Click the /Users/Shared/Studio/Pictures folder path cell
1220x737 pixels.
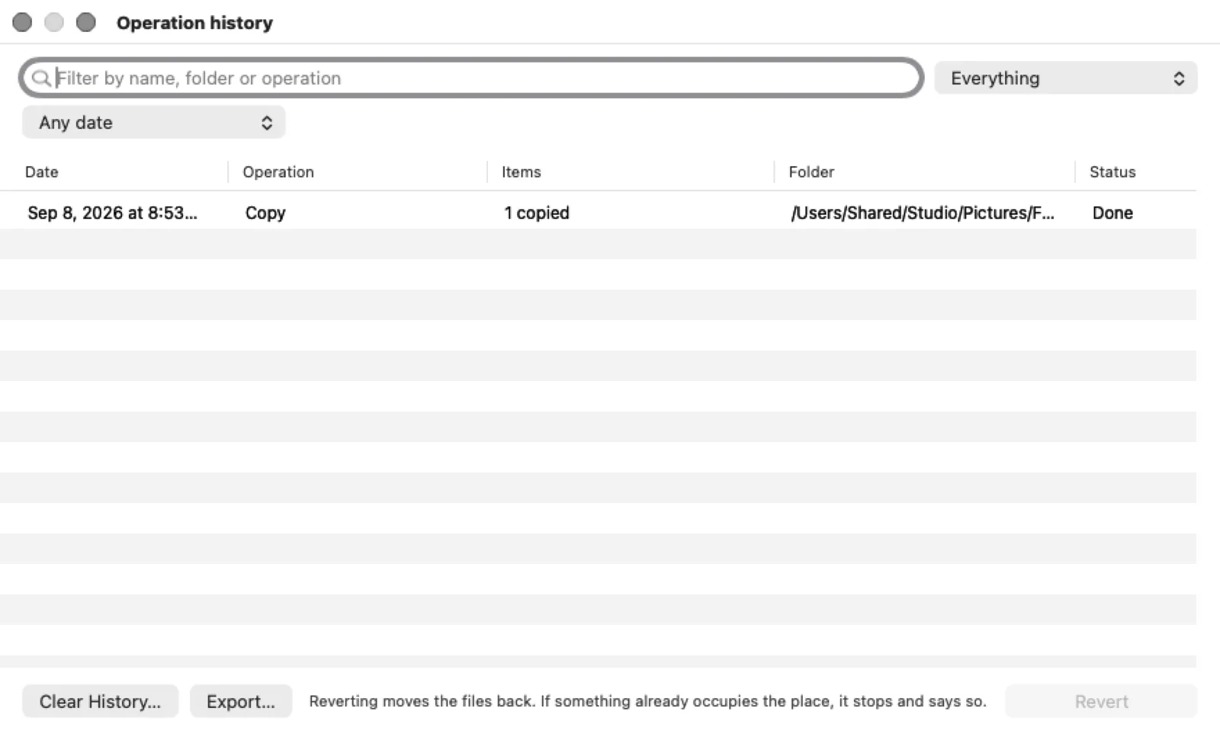923,213
